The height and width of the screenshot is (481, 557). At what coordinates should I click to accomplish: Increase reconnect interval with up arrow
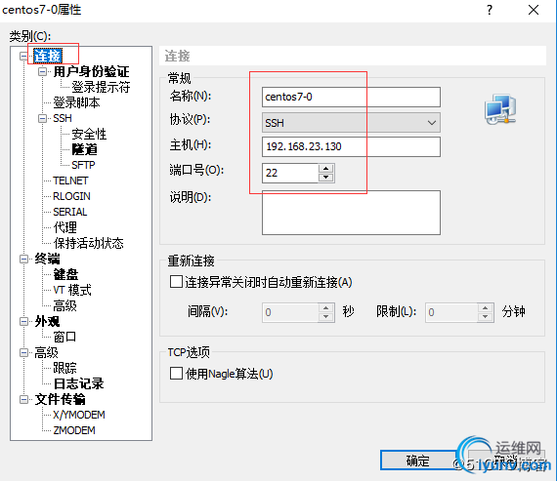326,307
